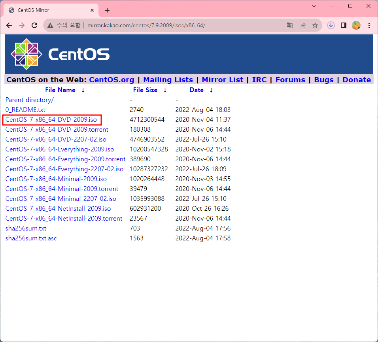This screenshot has height=342, width=378.
Task: Sort by File Size descending arrow
Action: (165, 90)
